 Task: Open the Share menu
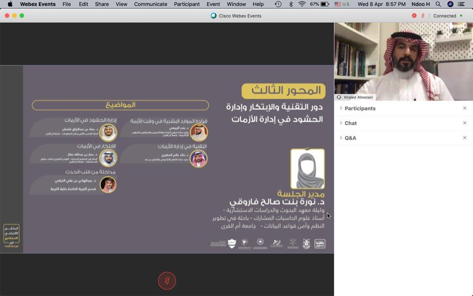click(x=102, y=4)
